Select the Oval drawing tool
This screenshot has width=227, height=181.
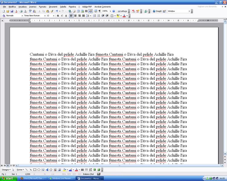(39, 170)
